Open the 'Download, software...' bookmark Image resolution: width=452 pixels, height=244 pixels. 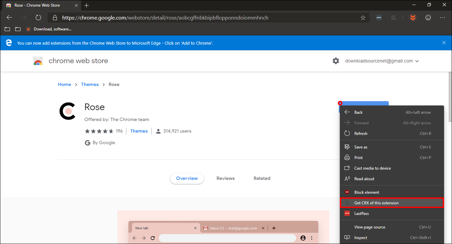point(49,29)
